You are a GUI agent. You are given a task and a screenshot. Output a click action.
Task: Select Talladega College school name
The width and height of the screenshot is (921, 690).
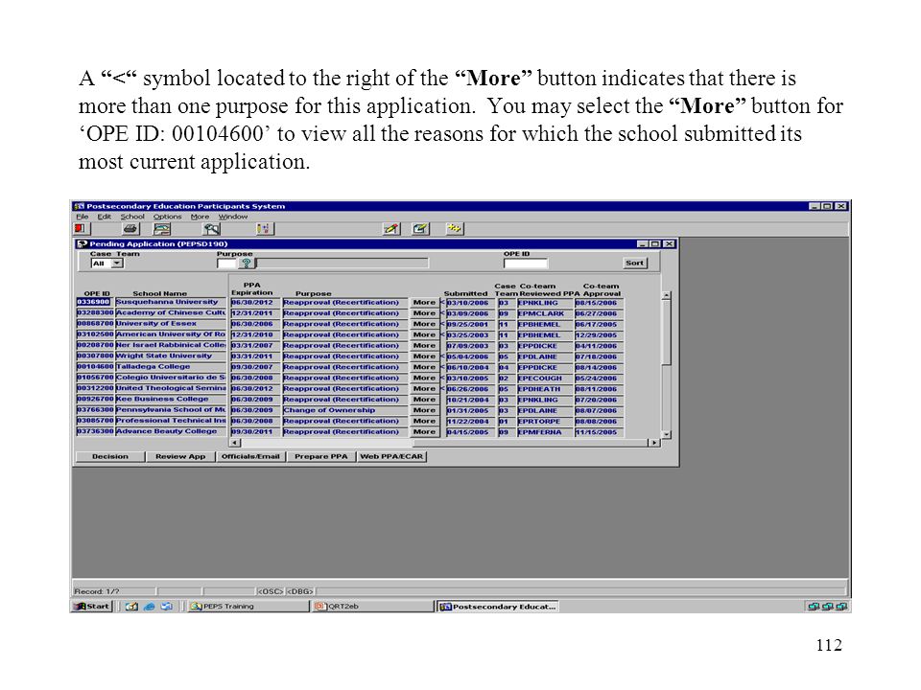click(171, 367)
